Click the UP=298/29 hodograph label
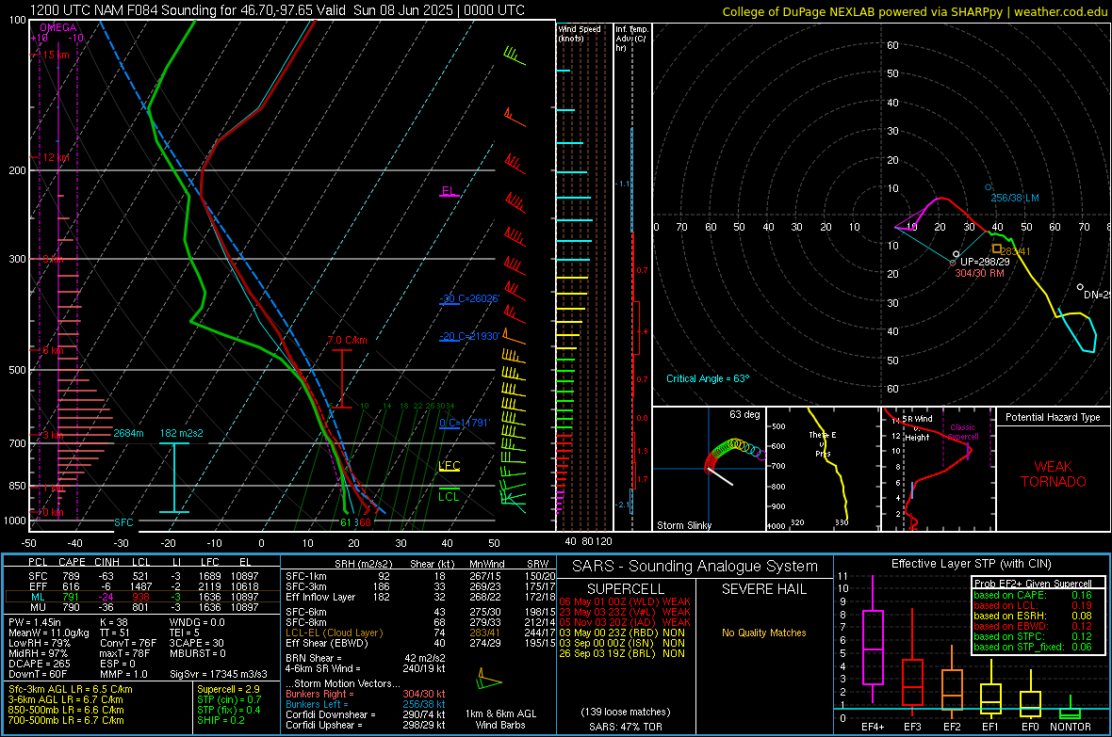The image size is (1112, 737). click(x=985, y=262)
